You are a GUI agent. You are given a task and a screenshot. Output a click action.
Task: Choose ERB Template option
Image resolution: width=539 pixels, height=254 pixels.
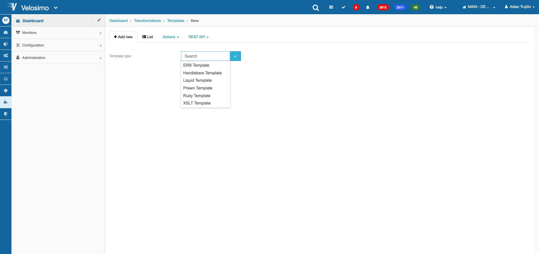pyautogui.click(x=206, y=65)
